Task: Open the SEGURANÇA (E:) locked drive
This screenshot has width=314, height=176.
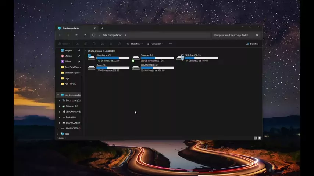Action: point(180,58)
